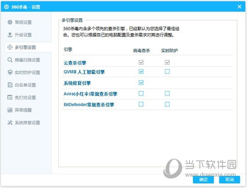Image resolution: width=247 pixels, height=188 pixels.
Task: Enable Avira(小红伞) 实时防护 checkbox
Action: coord(167,94)
